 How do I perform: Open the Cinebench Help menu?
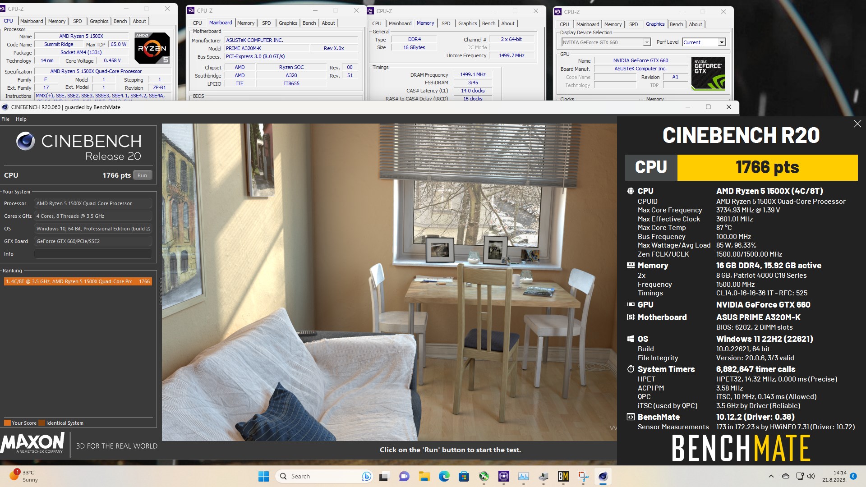click(21, 119)
